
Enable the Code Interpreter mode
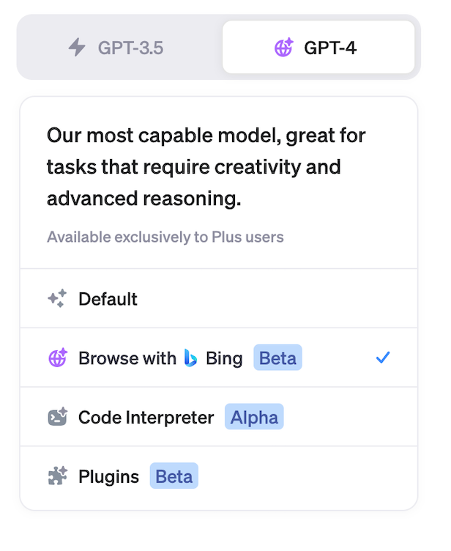[220, 418]
